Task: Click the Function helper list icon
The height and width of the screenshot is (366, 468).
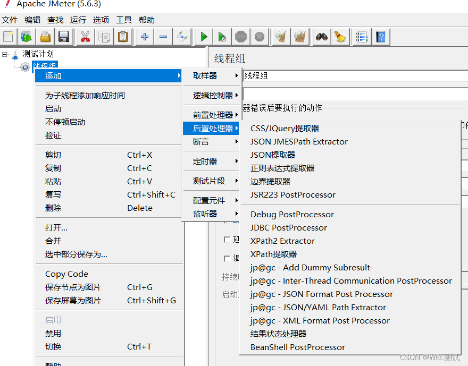Action: point(362,37)
